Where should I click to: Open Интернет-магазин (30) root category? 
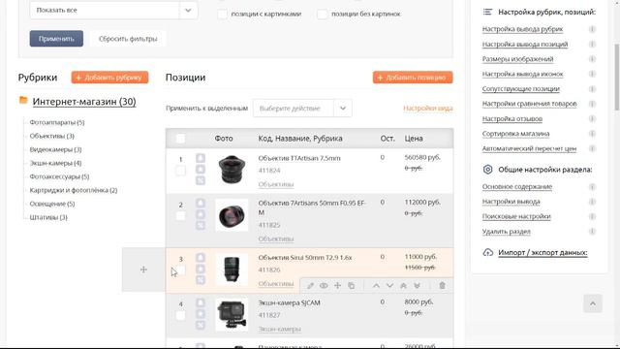84,101
